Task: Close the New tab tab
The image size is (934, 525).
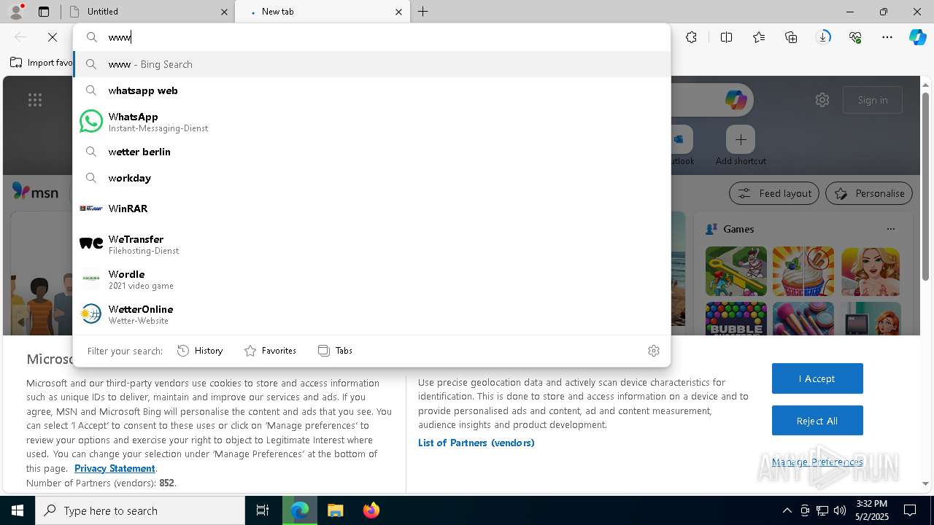Action: point(398,12)
